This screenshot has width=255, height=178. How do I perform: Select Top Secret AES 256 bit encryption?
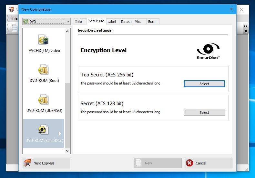click(x=204, y=84)
